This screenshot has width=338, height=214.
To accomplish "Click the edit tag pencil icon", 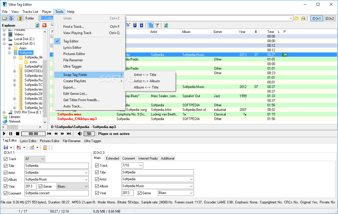I will tap(32, 148).
